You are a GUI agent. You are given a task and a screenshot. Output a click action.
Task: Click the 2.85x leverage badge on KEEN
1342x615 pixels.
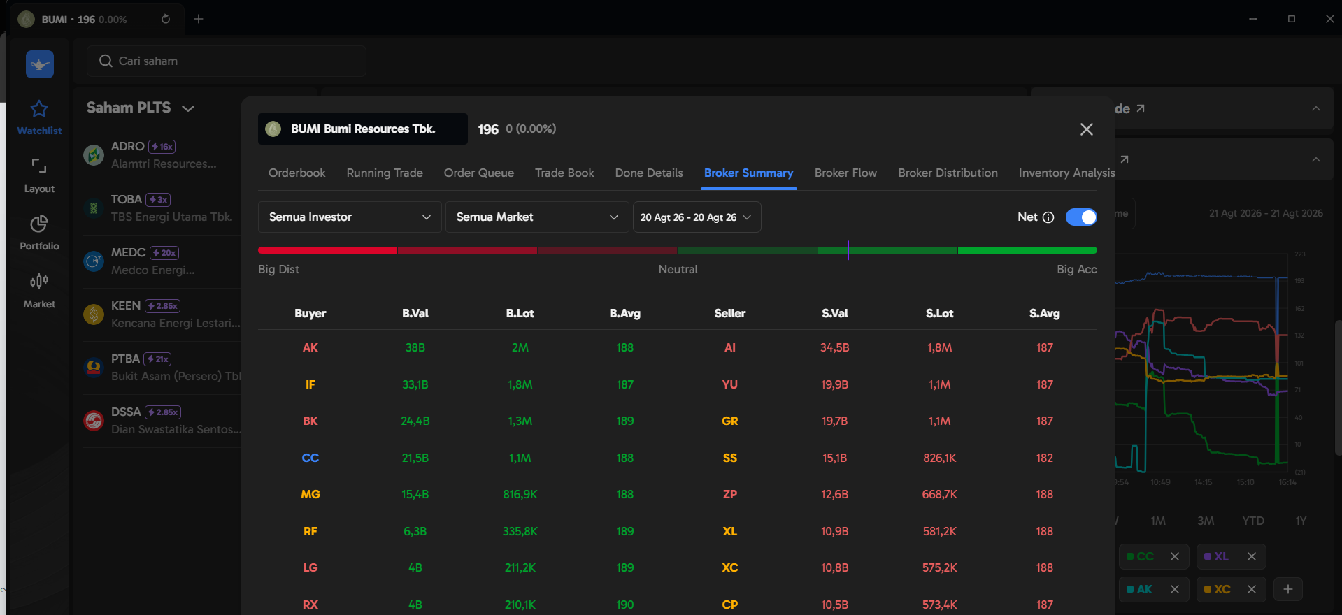[x=163, y=306]
